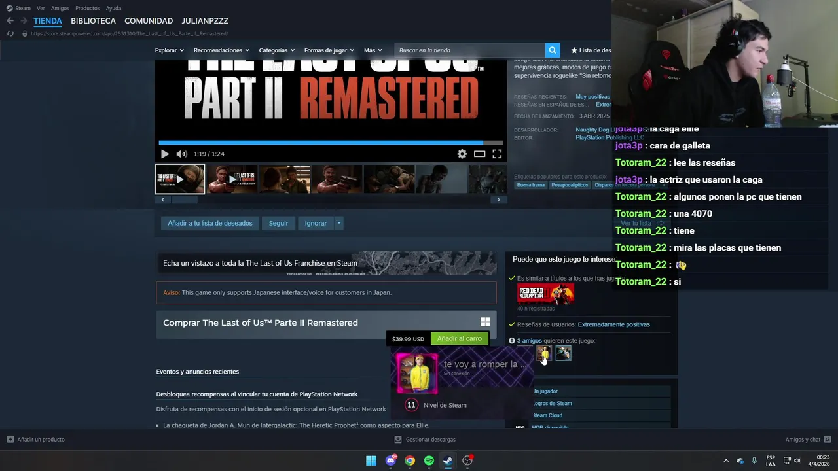Viewport: 838px width, 471px height.
Task: Open the Productos menu
Action: point(87,8)
